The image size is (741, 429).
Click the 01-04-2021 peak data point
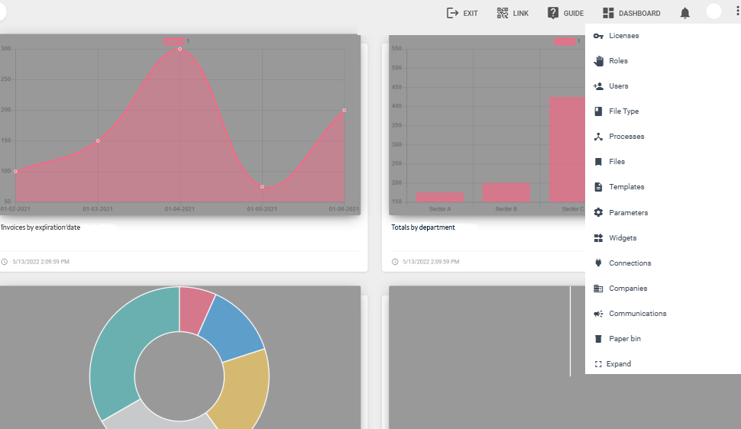180,49
